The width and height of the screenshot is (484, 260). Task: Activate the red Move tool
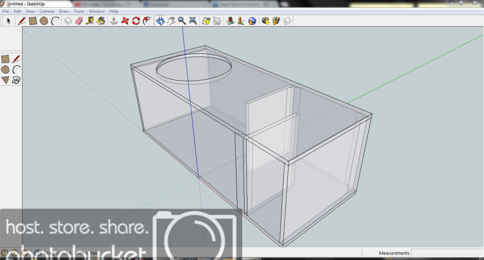(x=125, y=21)
